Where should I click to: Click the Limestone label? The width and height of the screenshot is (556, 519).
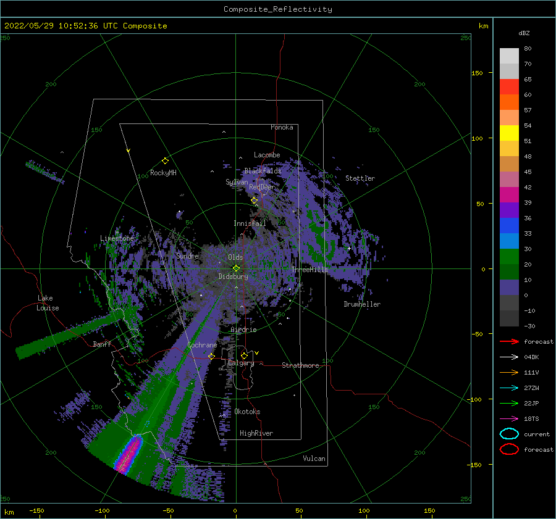click(117, 238)
